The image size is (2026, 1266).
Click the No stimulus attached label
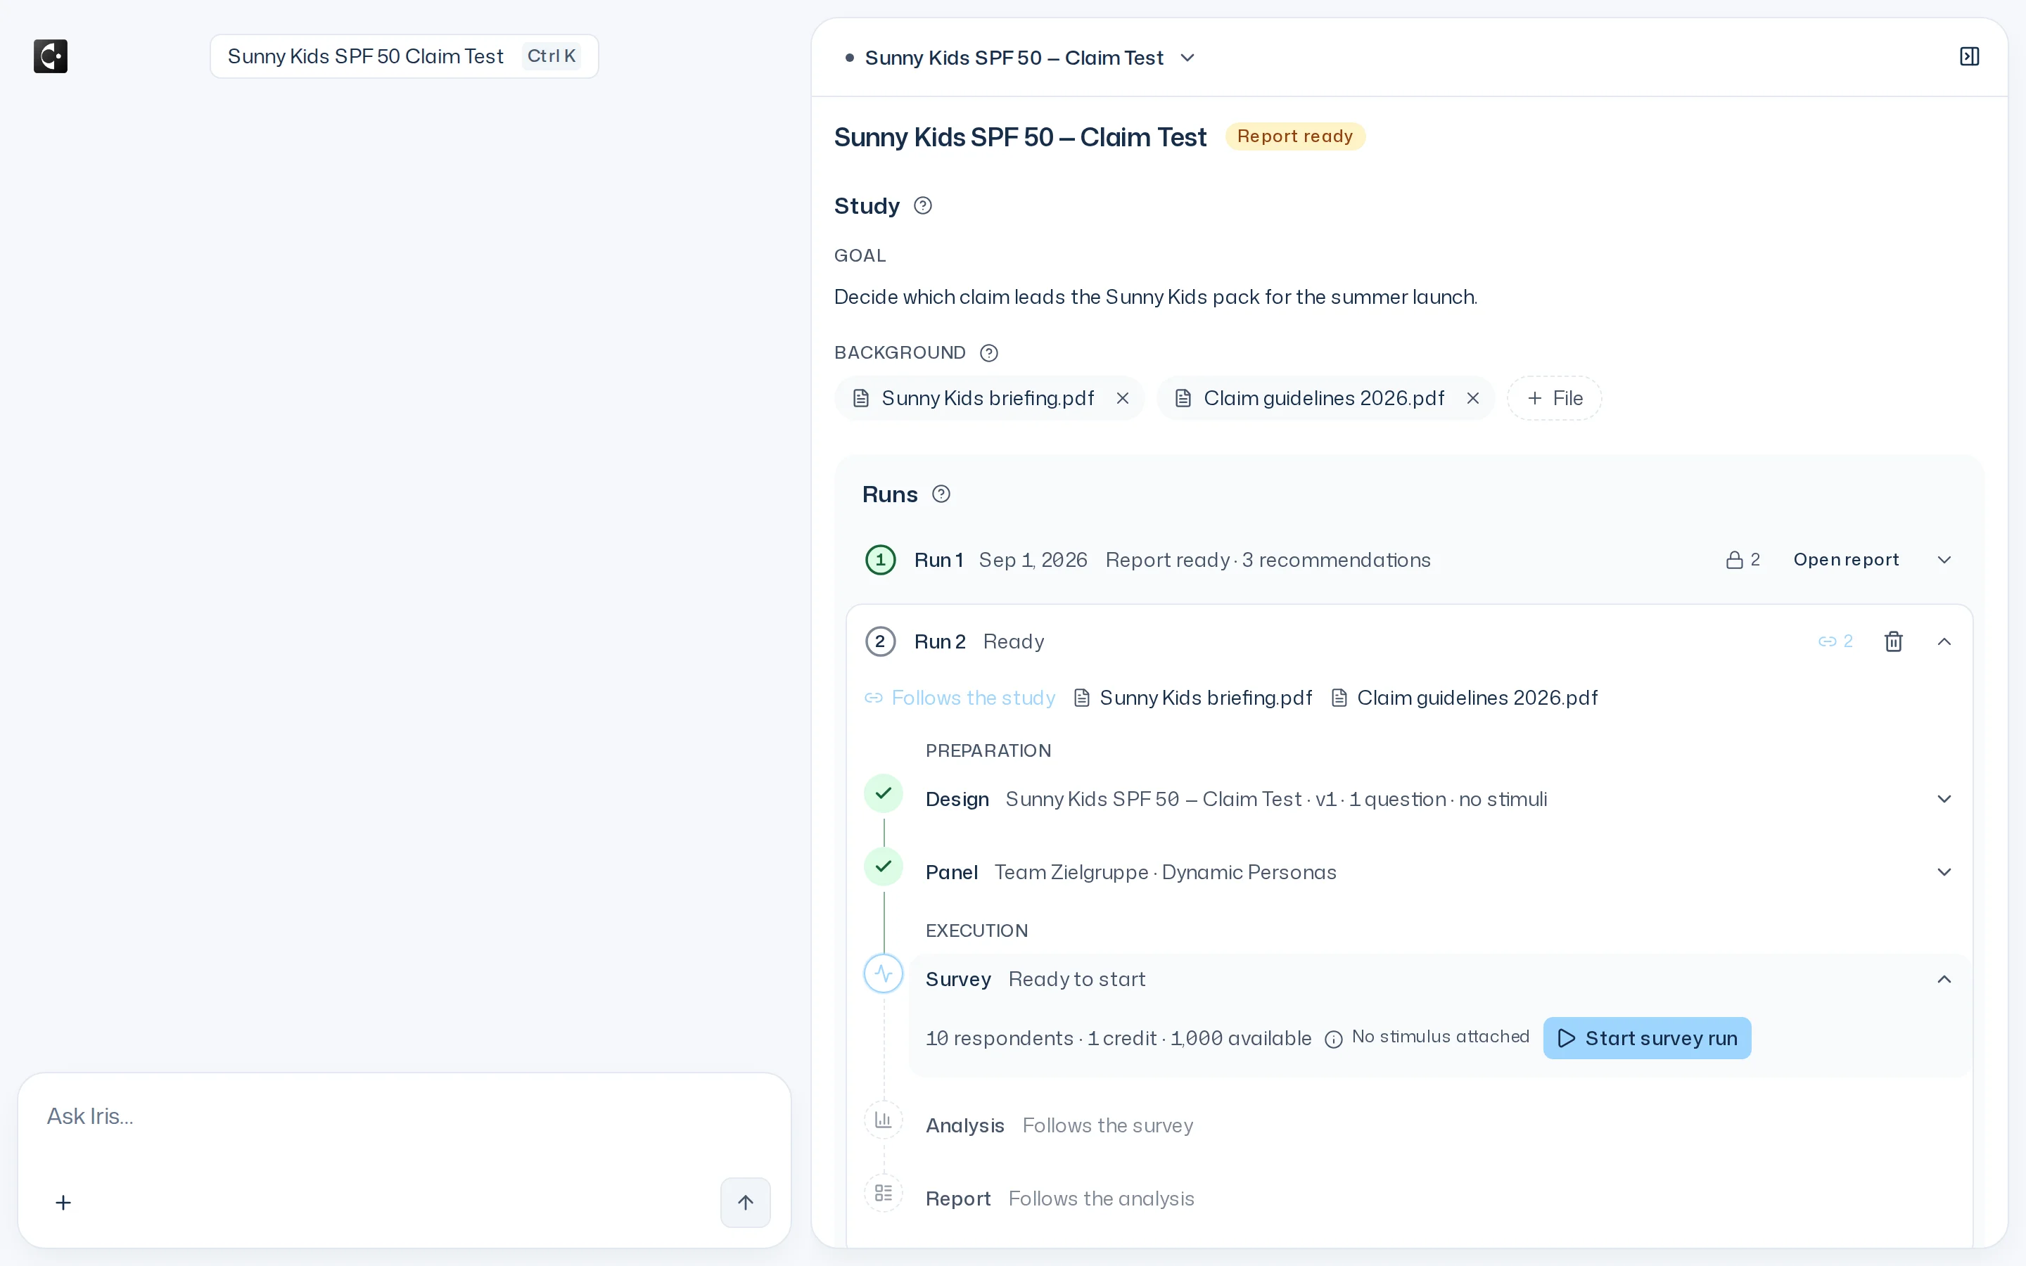(1440, 1037)
